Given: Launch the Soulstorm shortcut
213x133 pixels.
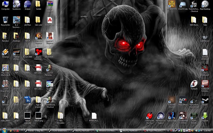Looking at the screenshot, I should tap(17, 5).
